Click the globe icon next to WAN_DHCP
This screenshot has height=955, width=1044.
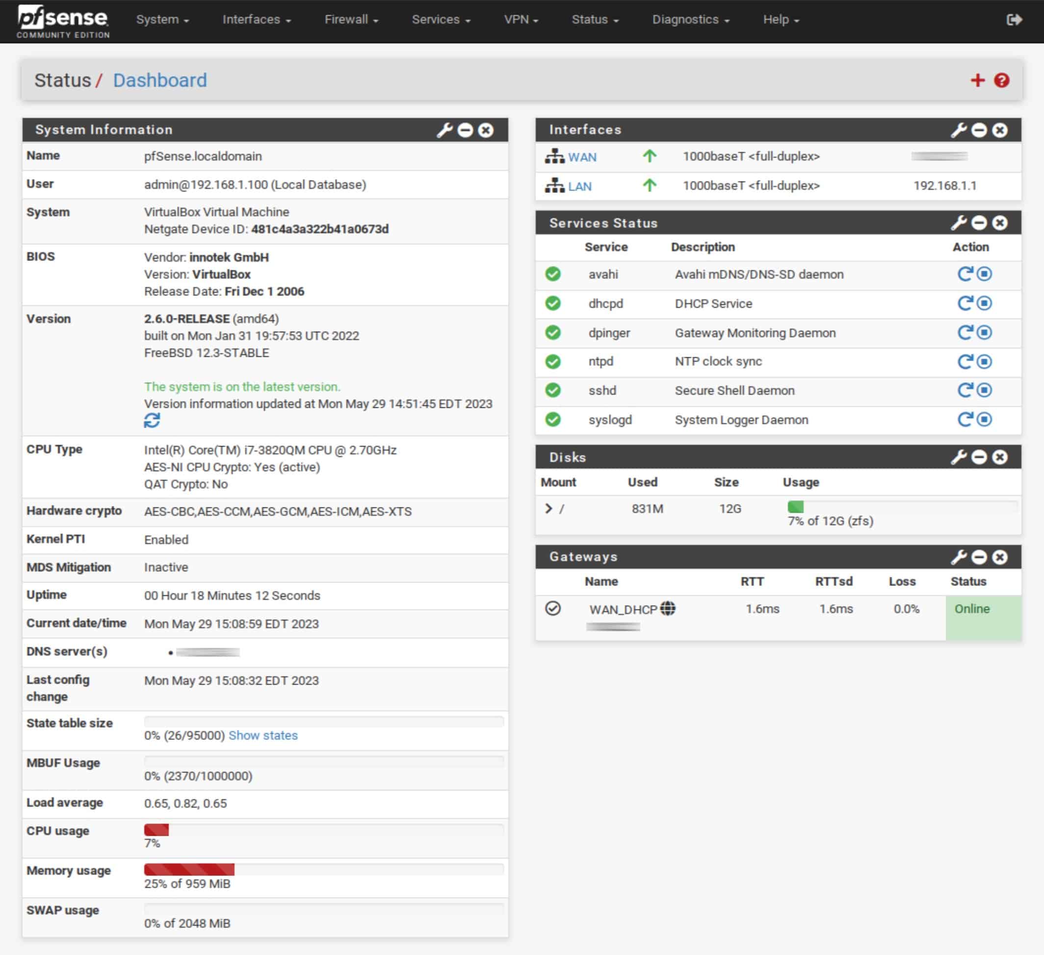point(668,608)
